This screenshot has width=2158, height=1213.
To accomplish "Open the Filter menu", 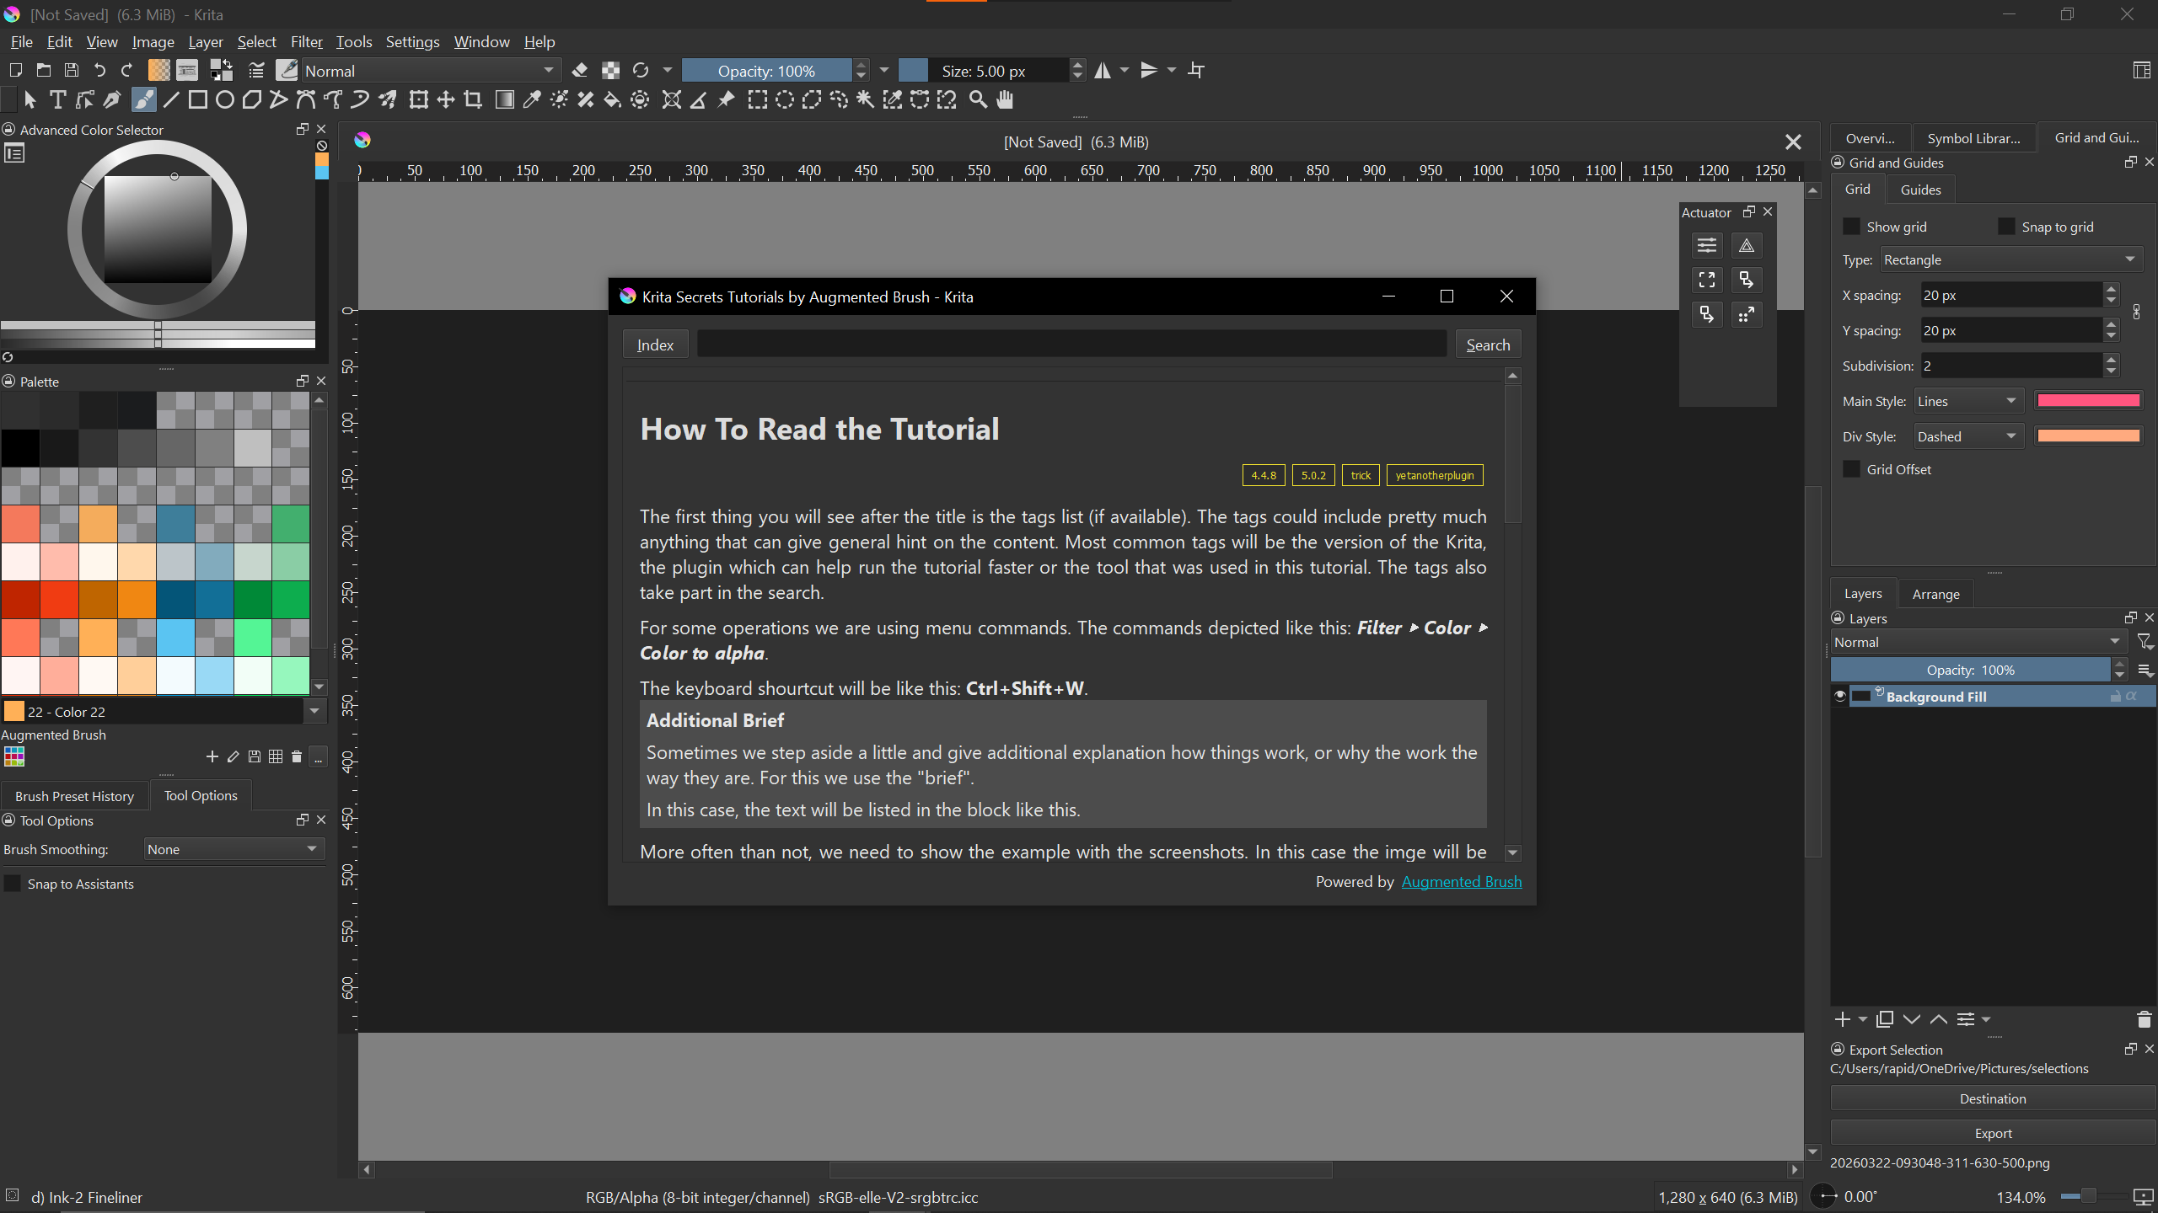I will coord(306,42).
